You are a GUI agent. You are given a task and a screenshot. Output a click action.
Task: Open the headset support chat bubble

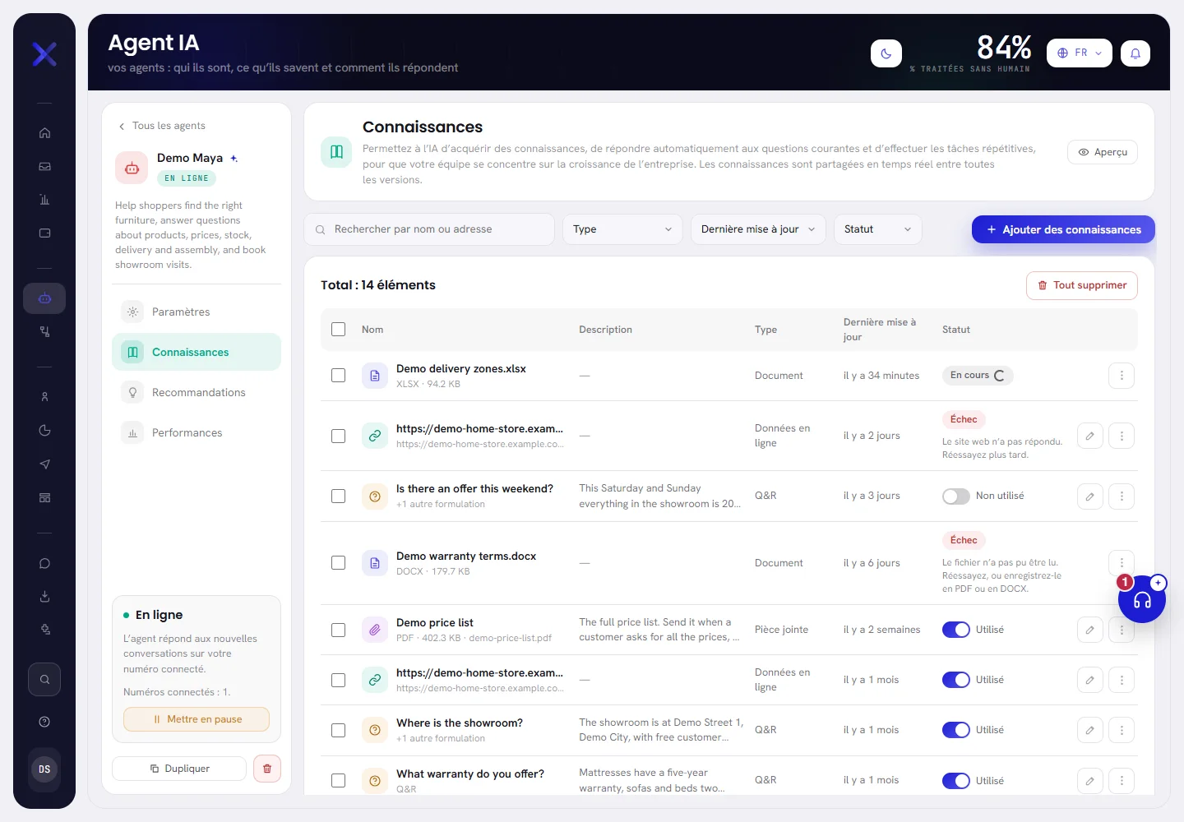(x=1142, y=599)
